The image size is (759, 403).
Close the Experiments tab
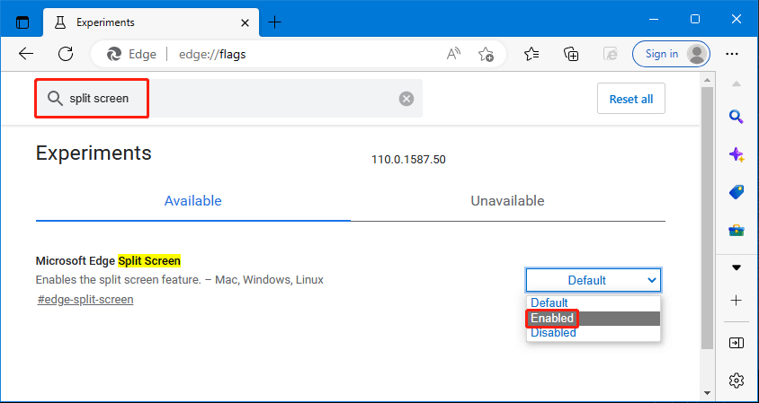(x=245, y=22)
